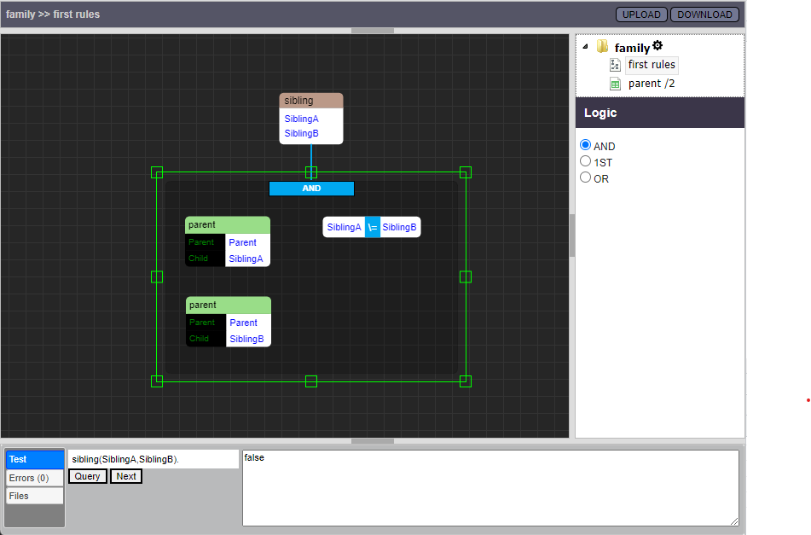Image resolution: width=811 pixels, height=535 pixels.
Task: Click the green parent /2 table icon
Action: [615, 84]
